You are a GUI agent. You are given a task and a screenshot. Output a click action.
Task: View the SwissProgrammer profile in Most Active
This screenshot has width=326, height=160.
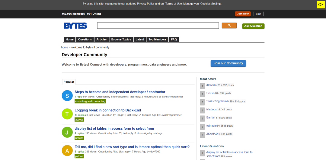218,101
